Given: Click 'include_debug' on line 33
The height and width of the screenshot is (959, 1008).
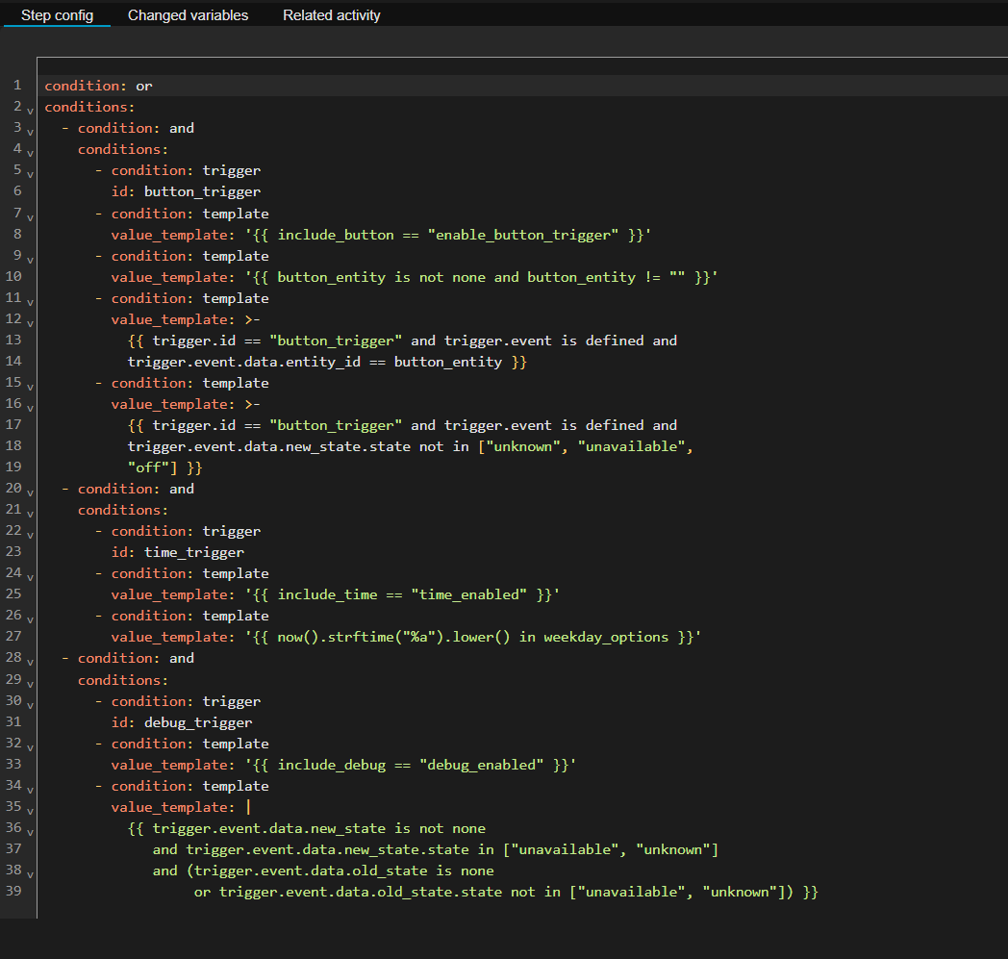Looking at the screenshot, I should [331, 765].
